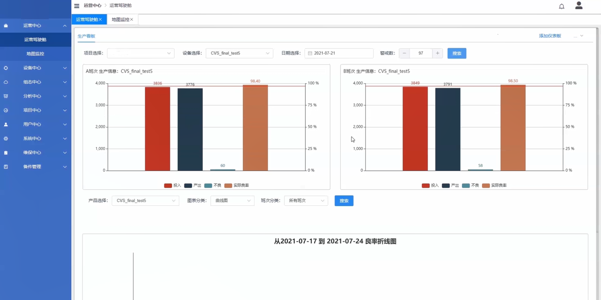
Task: Expand the 备件管理 menu
Action: (65, 167)
